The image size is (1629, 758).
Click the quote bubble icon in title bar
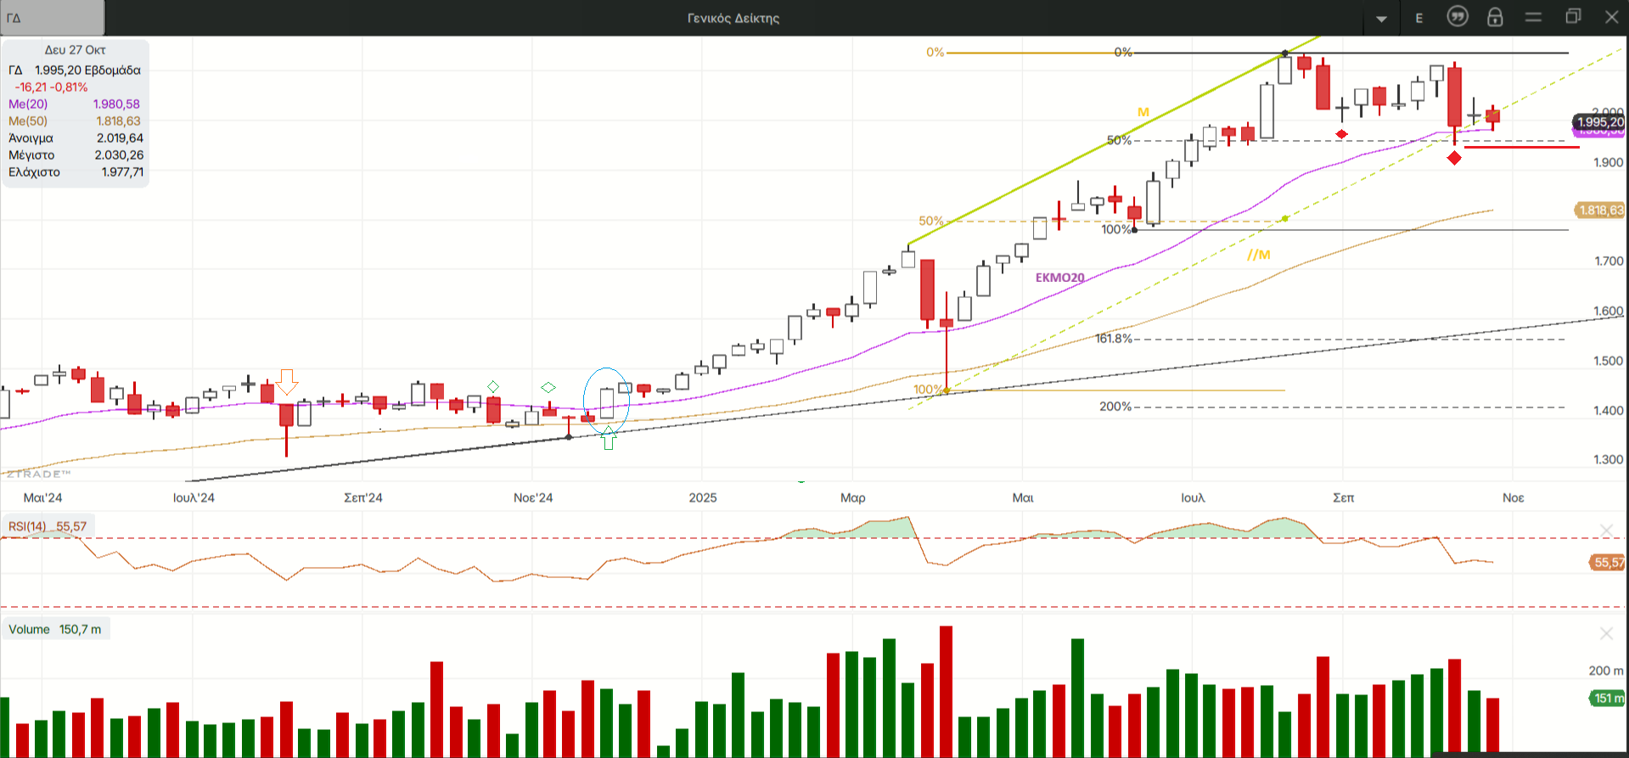point(1457,17)
